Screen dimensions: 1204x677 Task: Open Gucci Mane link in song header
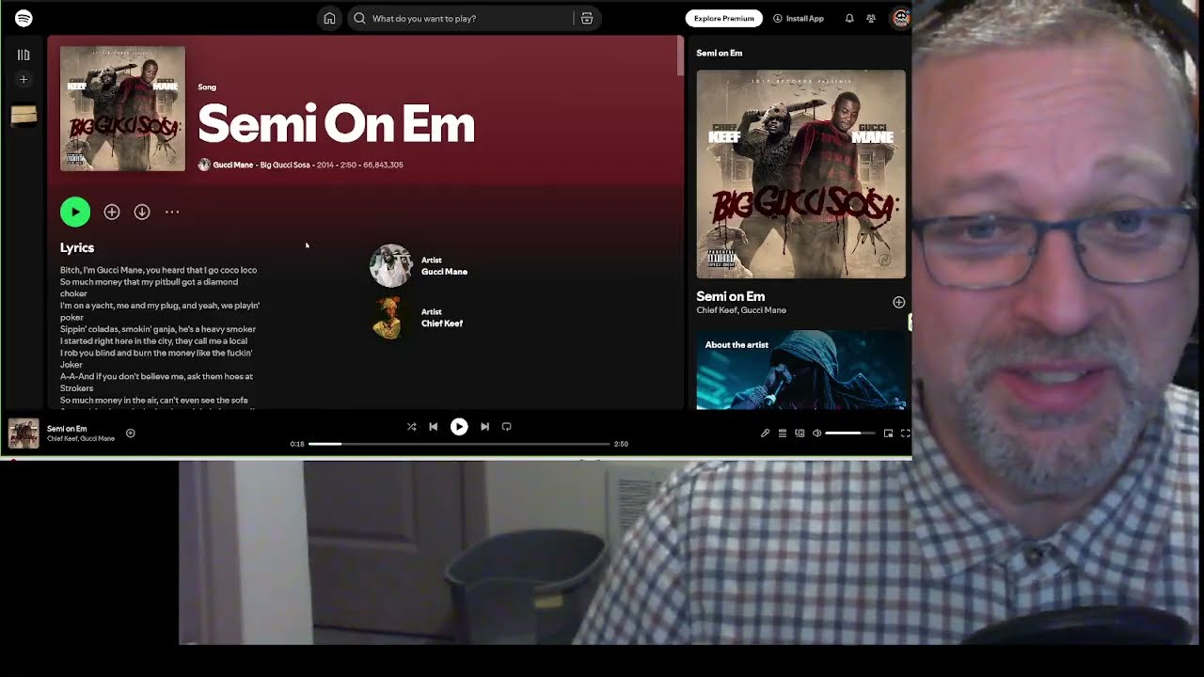click(x=232, y=165)
